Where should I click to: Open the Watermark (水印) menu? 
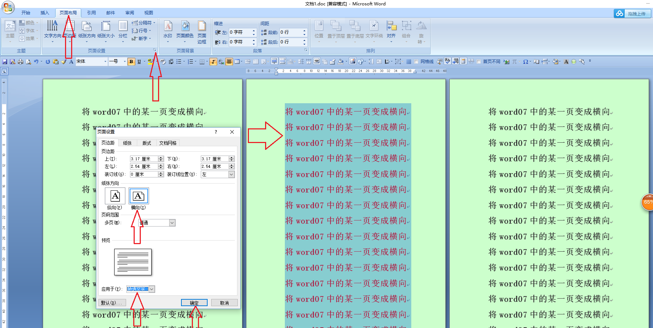(168, 32)
